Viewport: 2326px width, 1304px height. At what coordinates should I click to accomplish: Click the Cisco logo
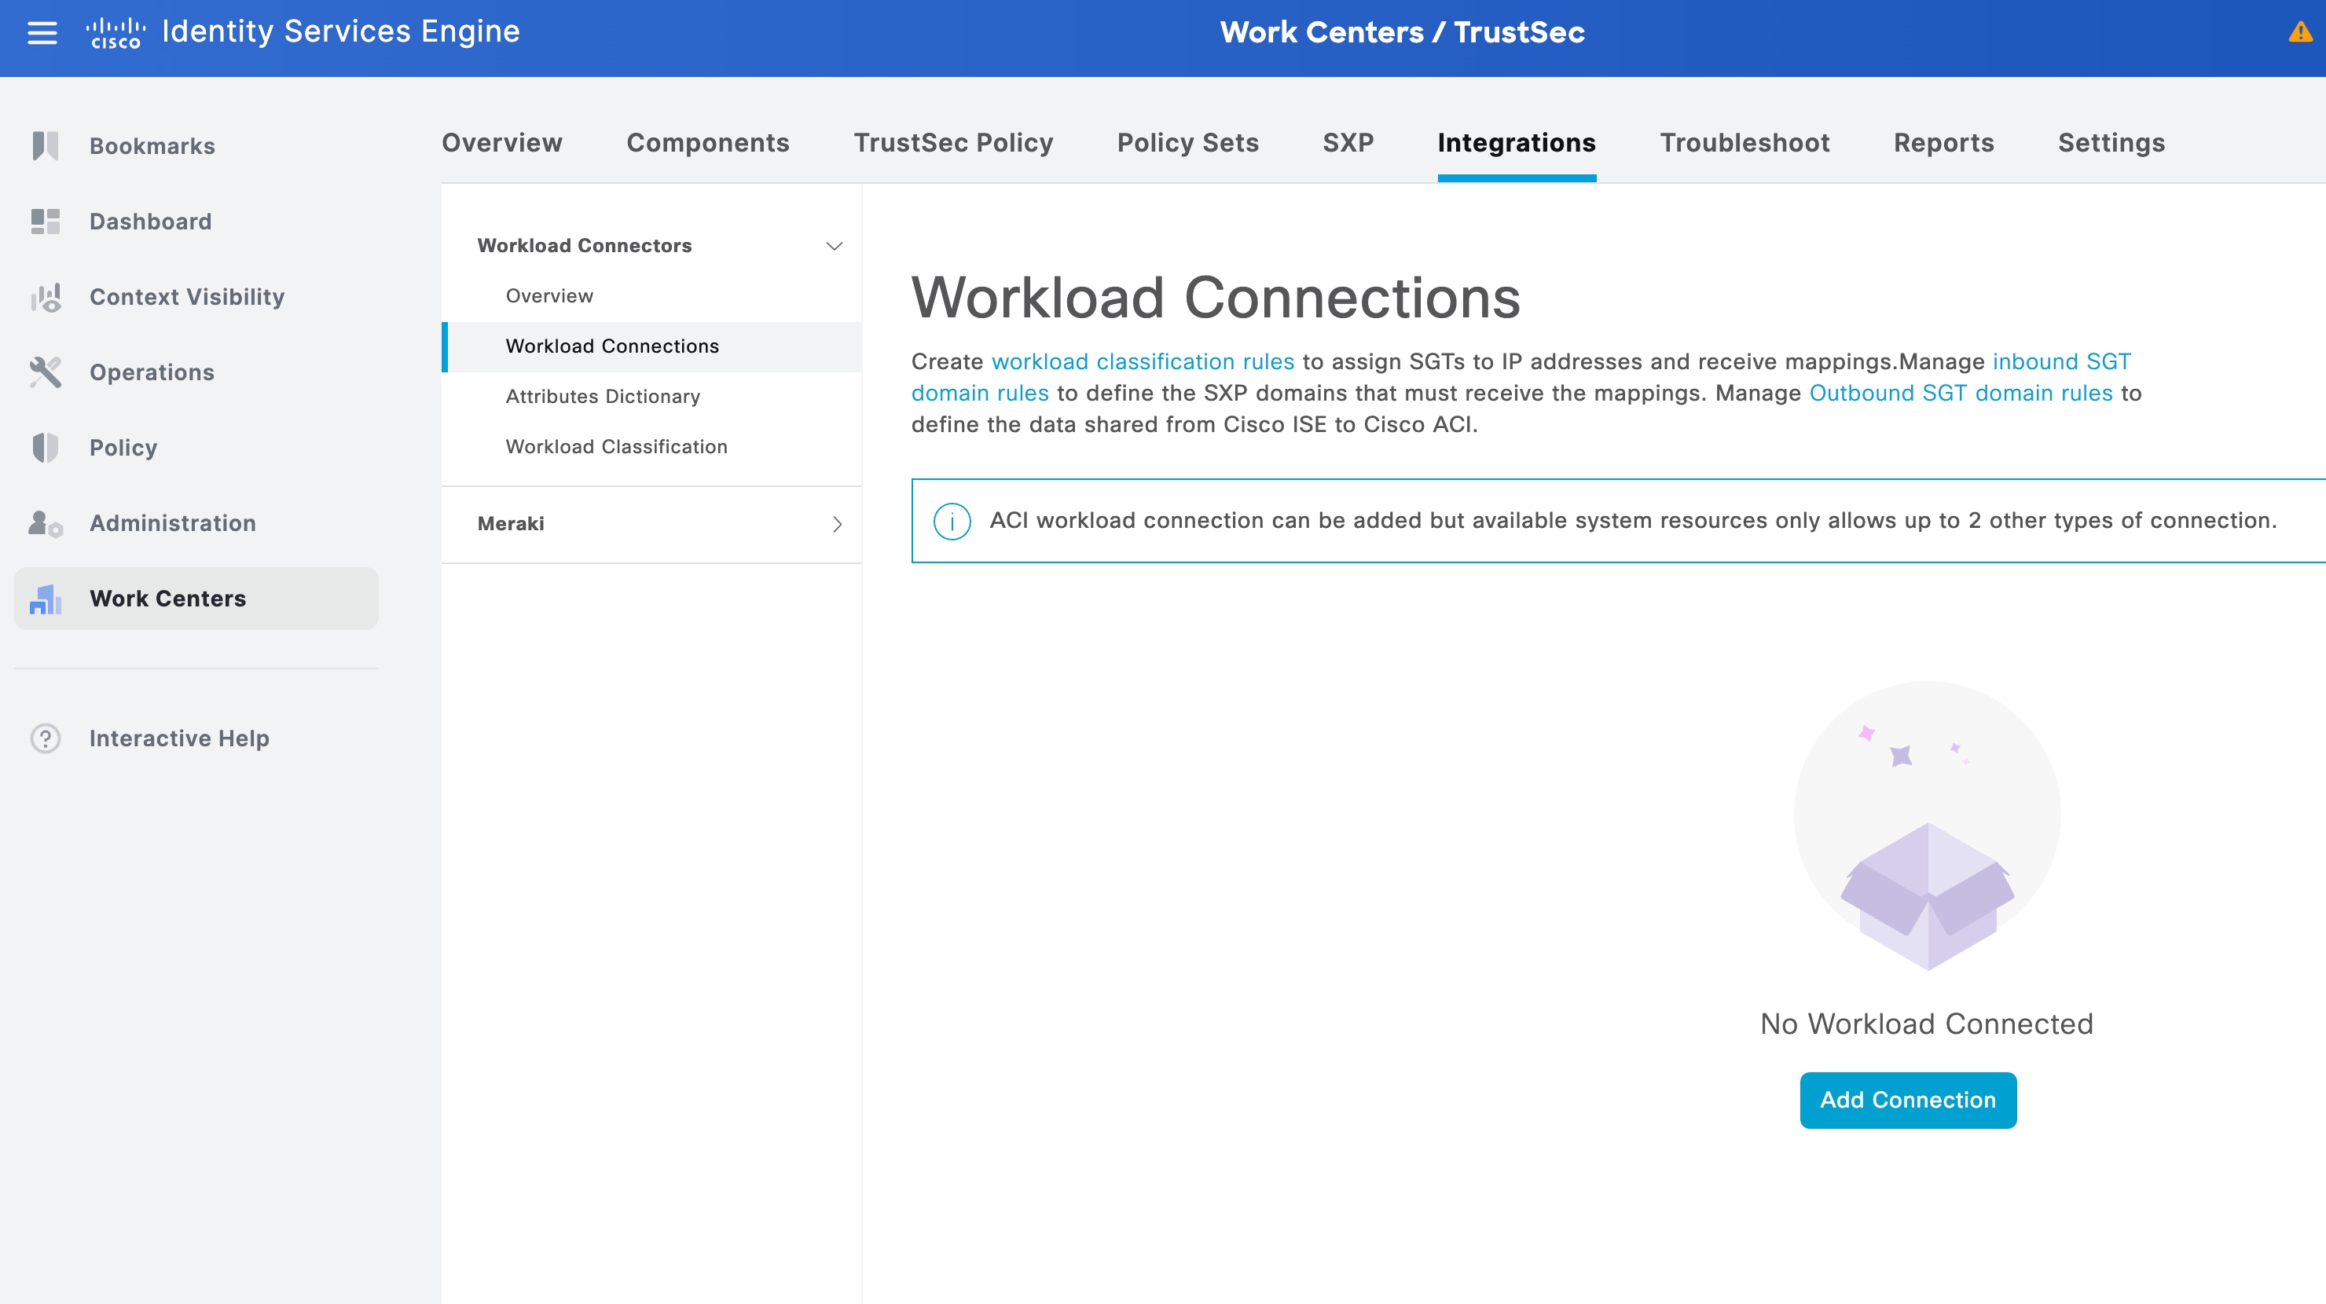(116, 34)
